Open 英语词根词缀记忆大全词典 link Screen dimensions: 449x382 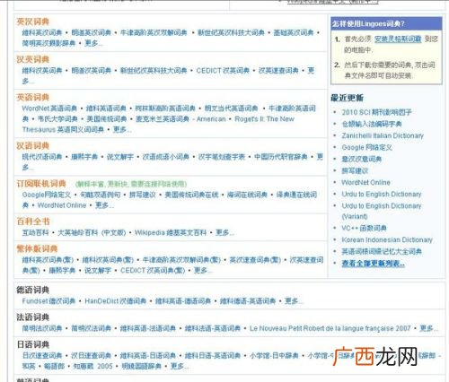pos(382,252)
